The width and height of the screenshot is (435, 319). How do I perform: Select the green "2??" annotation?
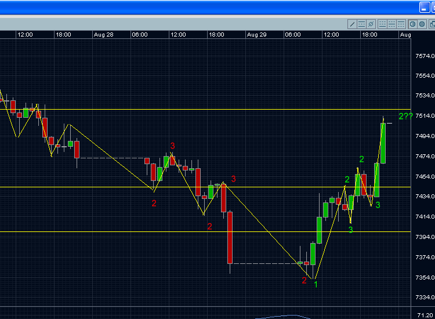tap(405, 116)
